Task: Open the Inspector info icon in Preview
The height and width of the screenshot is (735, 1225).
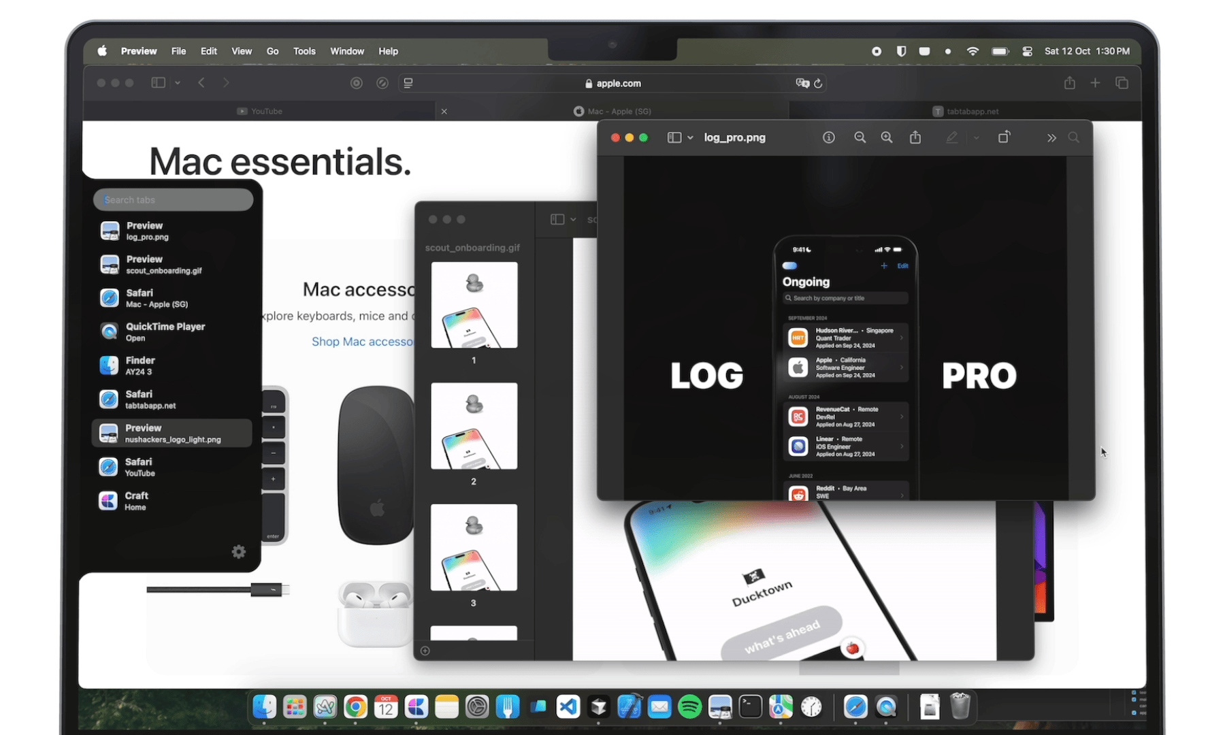Action: click(x=828, y=137)
